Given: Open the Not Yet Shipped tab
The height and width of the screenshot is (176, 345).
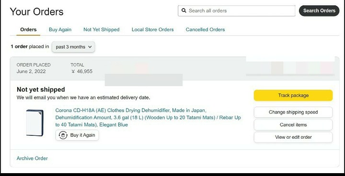Looking at the screenshot, I should tap(102, 30).
